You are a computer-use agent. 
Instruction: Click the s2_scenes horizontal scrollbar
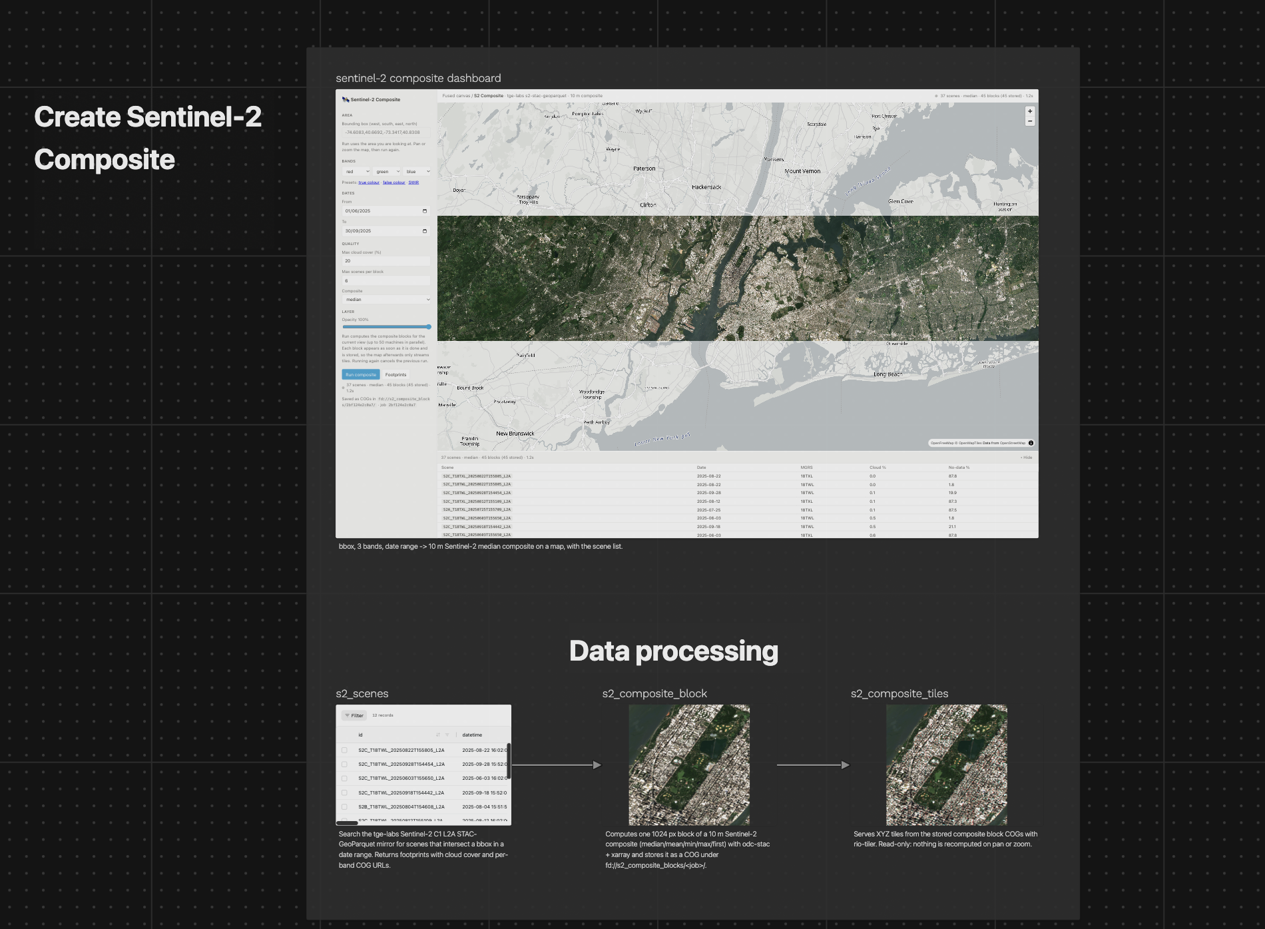348,823
